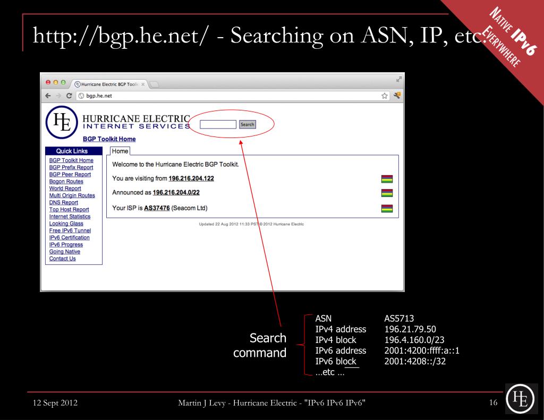Viewport: 544px width, 420px height.
Task: Click the 'IPv6 address' label in the list
Action: (x=341, y=350)
